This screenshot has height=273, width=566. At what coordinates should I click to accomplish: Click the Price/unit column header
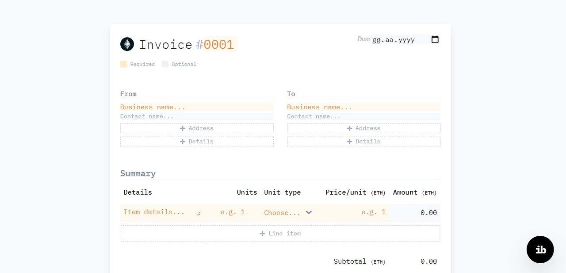point(356,192)
